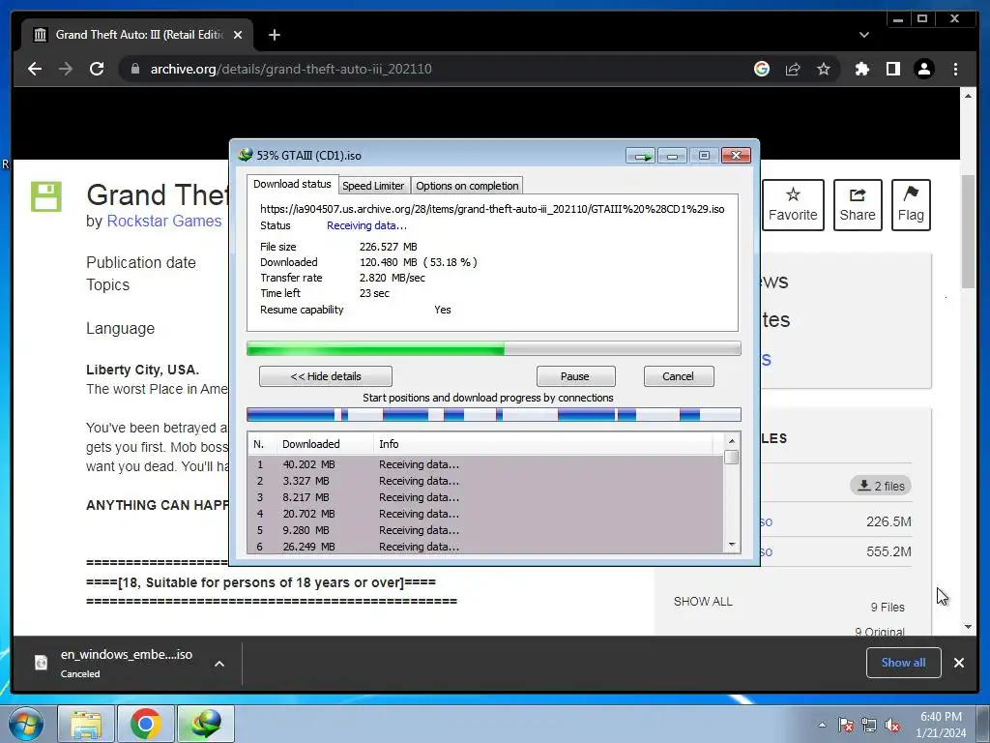
Task: Click the connections list scroll down arrow
Action: [732, 545]
